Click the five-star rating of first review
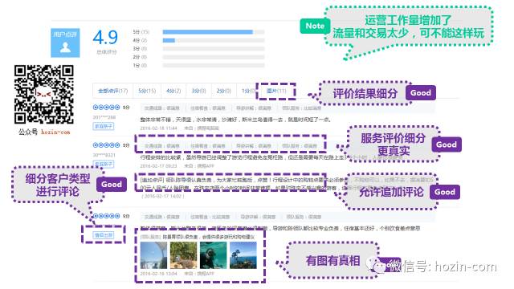514x289 pixels. tap(106, 107)
